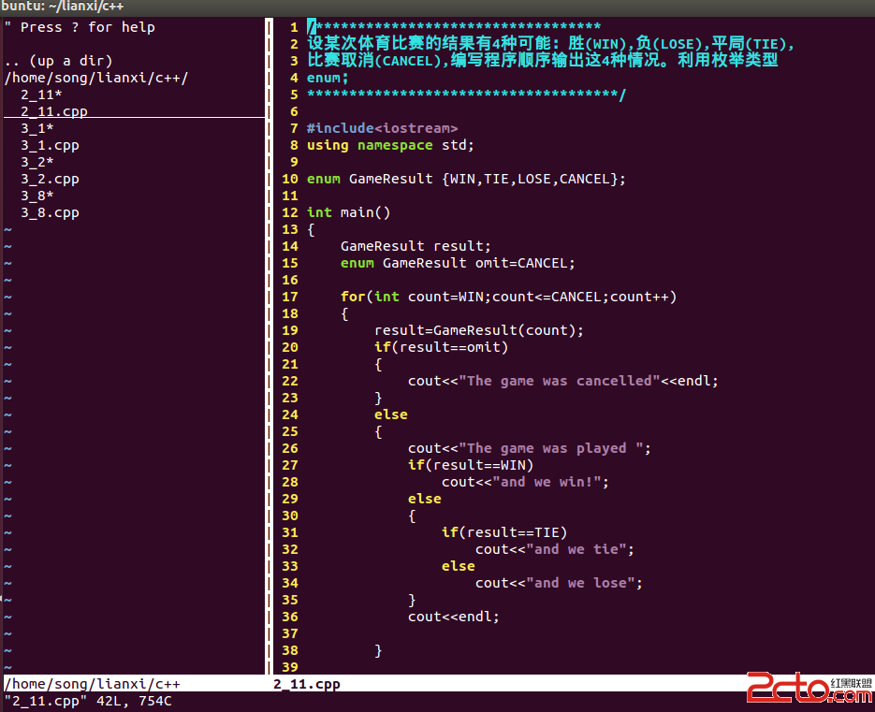Screen dimensions: 875x712
Task: Click the '"2_11.cpp" 42L, 754C' message line
Action: coord(88,701)
